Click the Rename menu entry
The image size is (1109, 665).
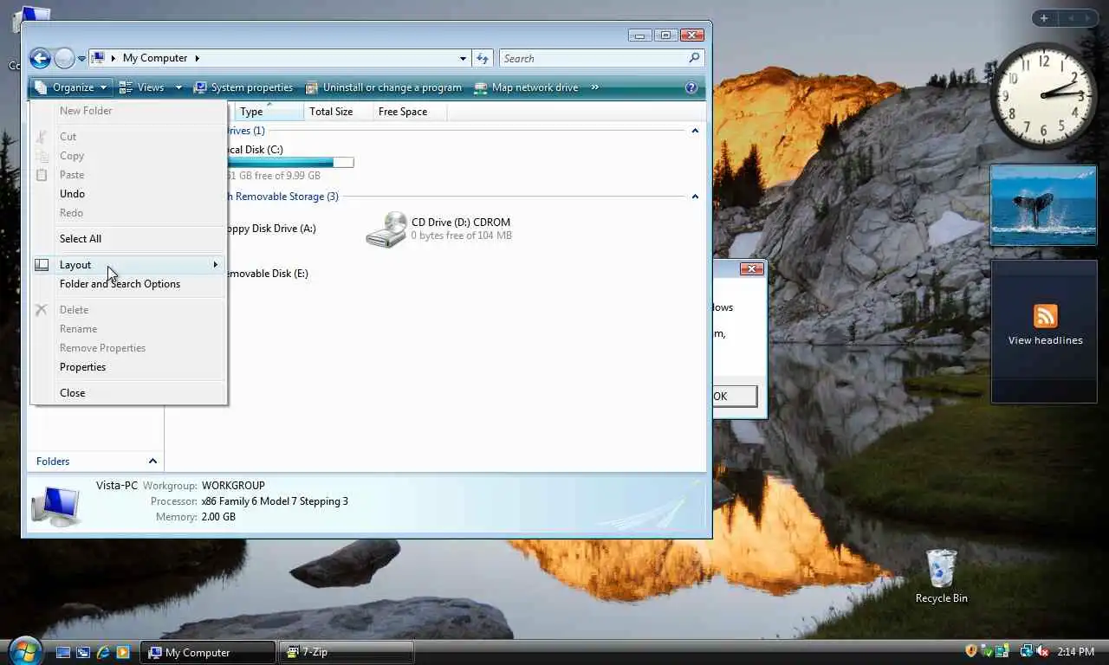coord(128,329)
